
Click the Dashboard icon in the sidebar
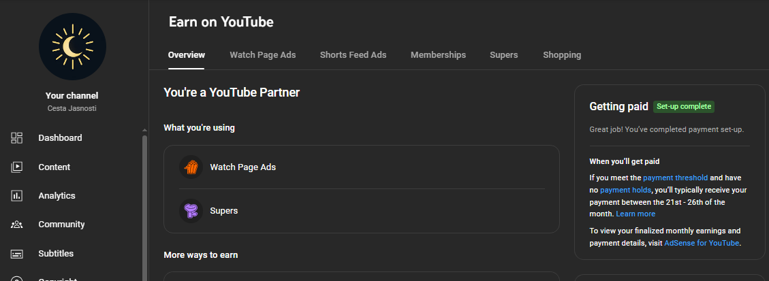click(x=18, y=138)
